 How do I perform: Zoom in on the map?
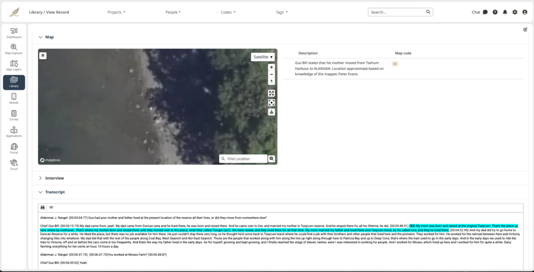(271, 67)
